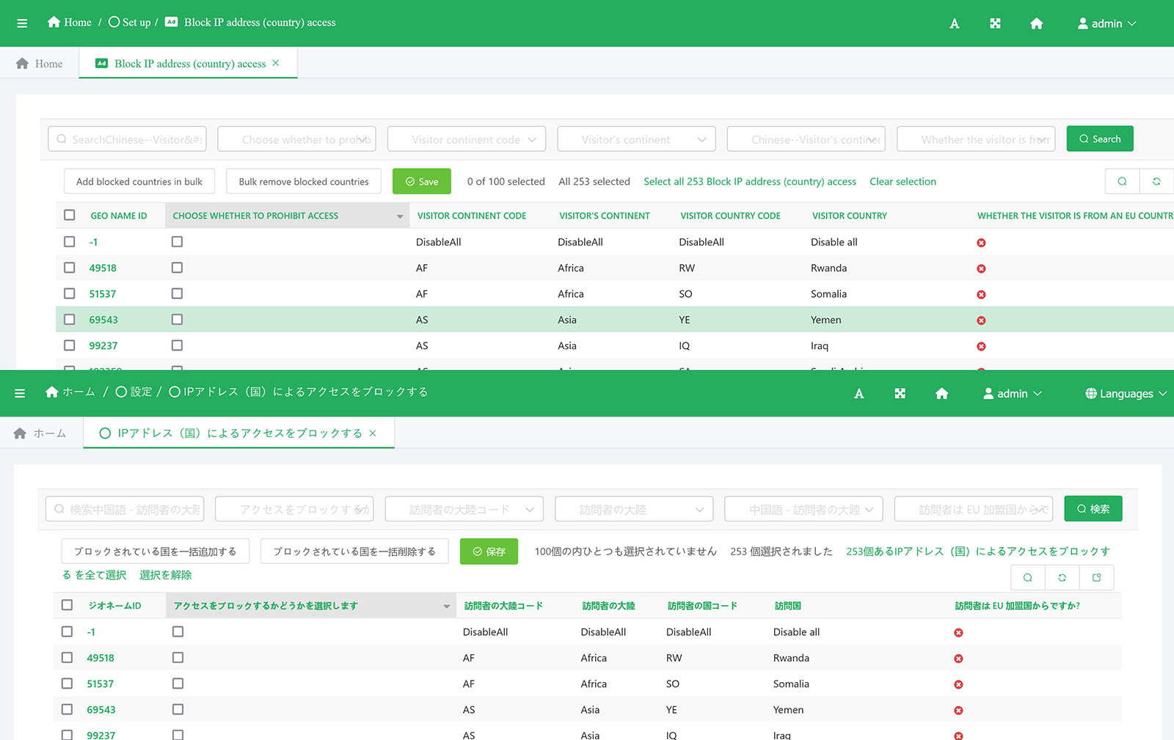This screenshot has height=740, width=1174.
Task: Click green Save button
Action: [x=422, y=181]
